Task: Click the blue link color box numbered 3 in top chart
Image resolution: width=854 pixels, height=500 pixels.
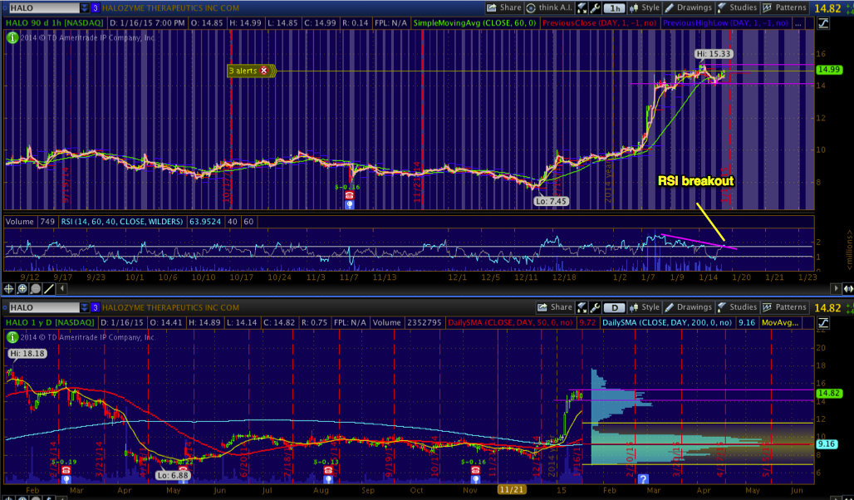Action: tap(95, 7)
